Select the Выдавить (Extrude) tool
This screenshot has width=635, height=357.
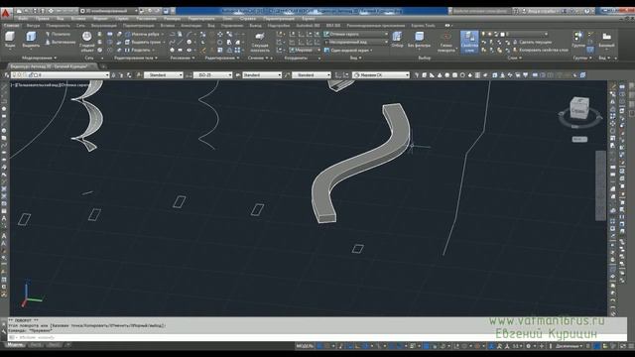click(x=31, y=40)
